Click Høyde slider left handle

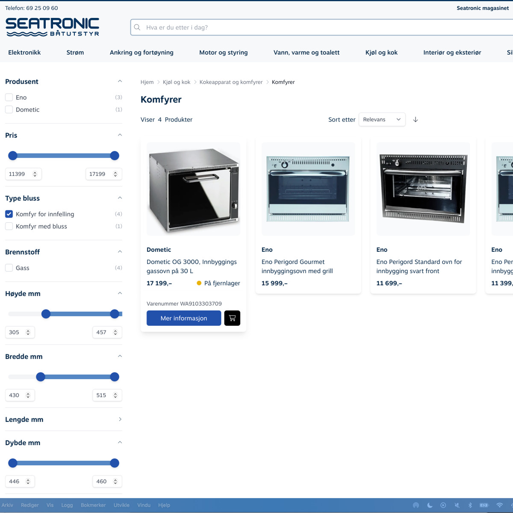46,314
